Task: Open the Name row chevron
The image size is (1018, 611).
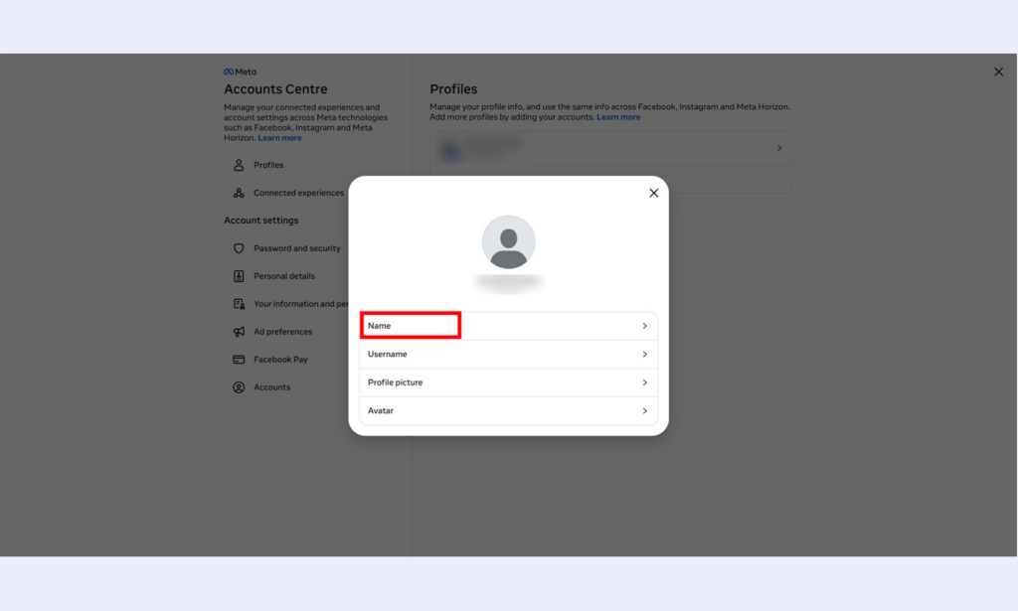Action: click(x=644, y=326)
